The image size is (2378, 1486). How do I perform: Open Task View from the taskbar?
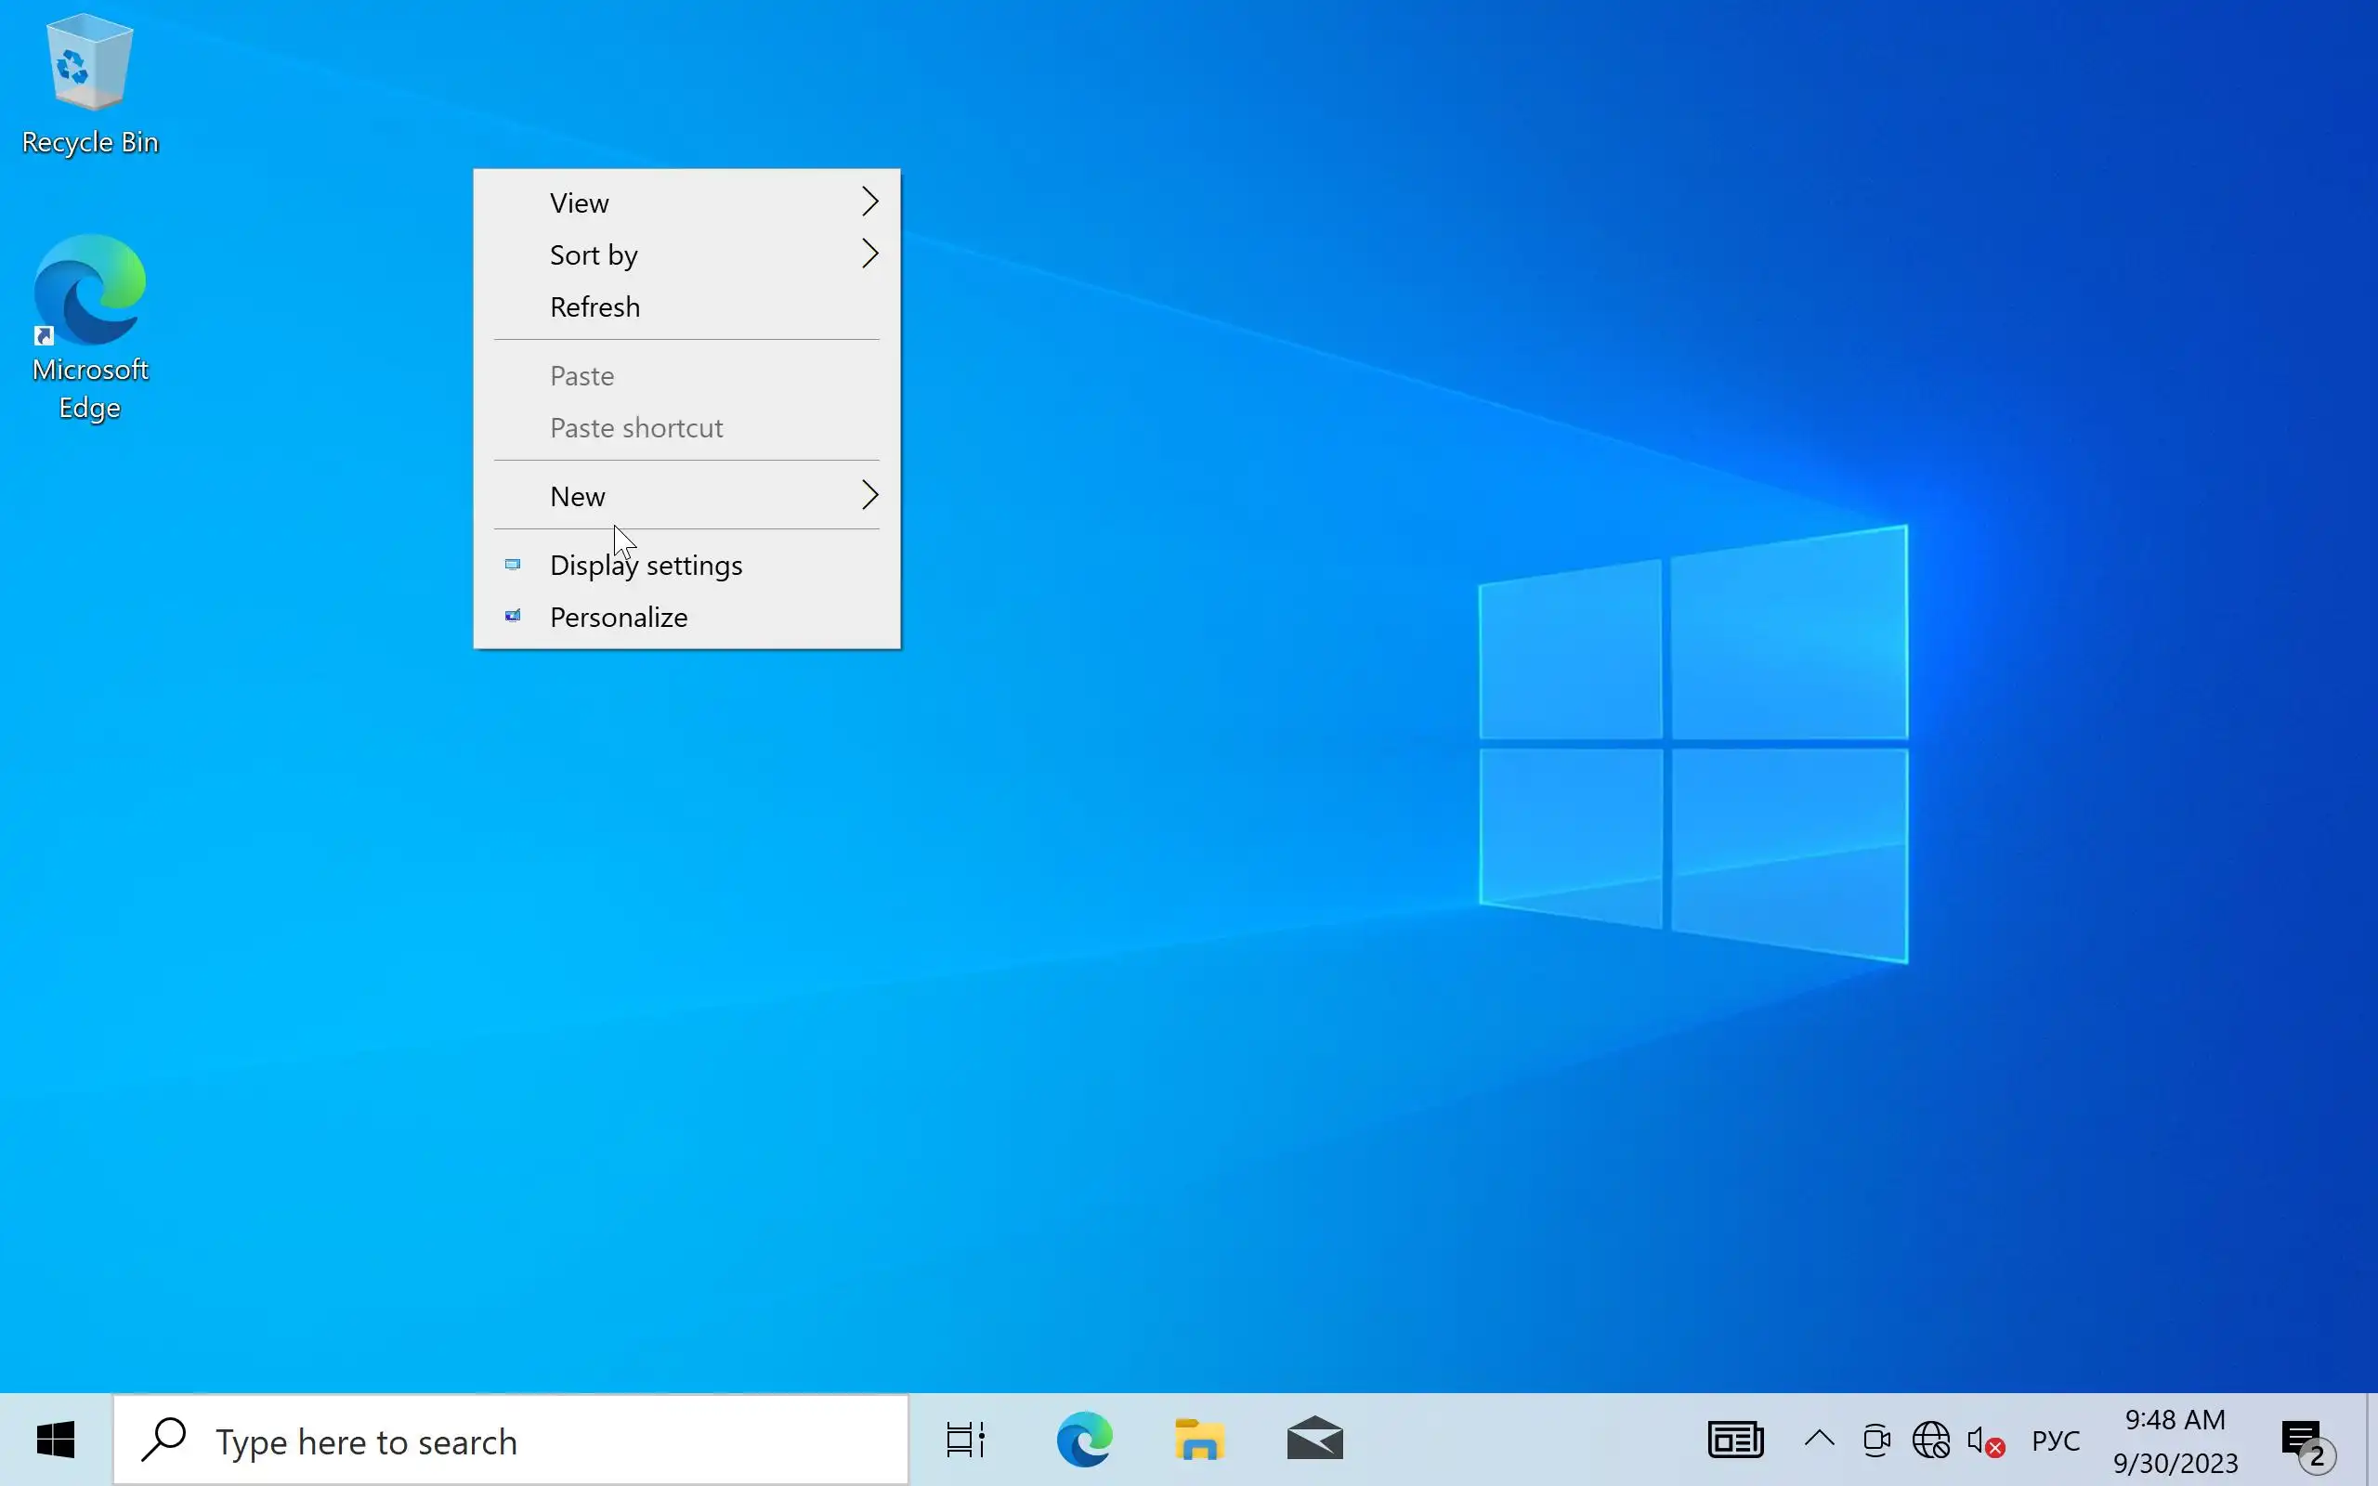pyautogui.click(x=965, y=1440)
